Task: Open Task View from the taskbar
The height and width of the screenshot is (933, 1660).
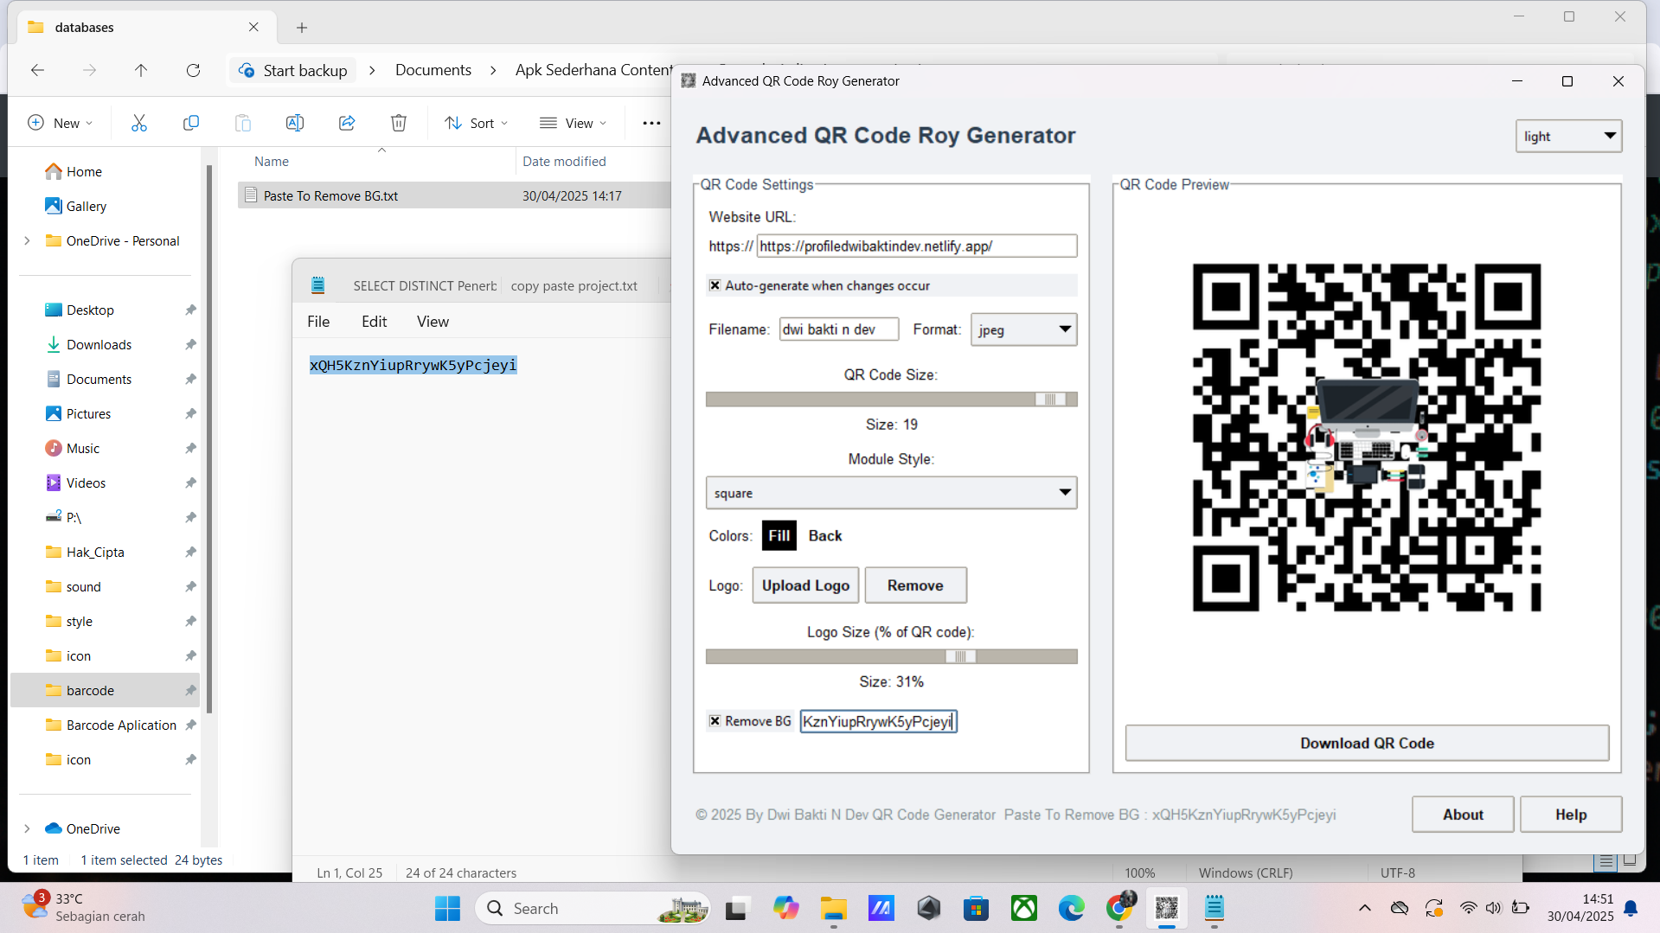Action: (736, 909)
